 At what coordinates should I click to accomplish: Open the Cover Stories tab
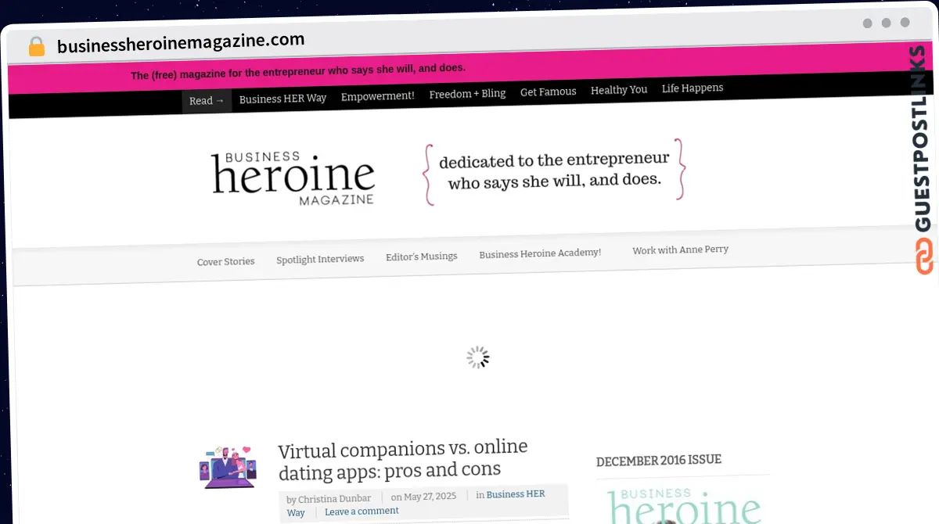point(225,261)
